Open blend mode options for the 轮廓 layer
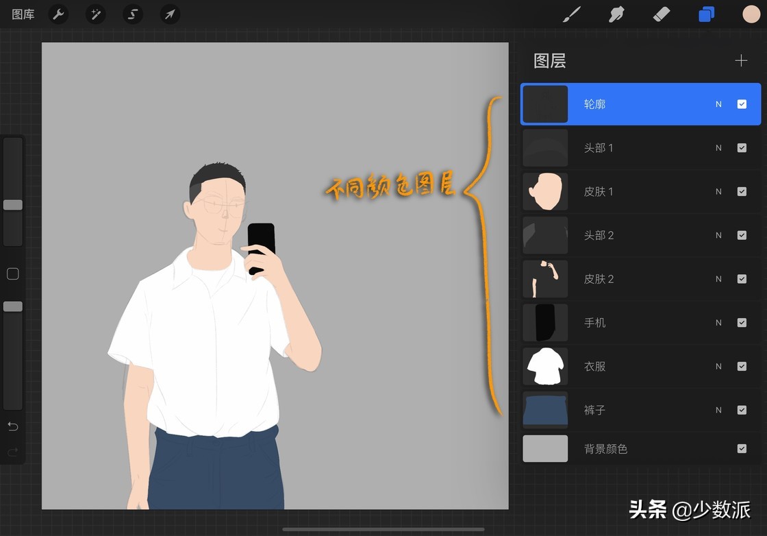The height and width of the screenshot is (536, 767). (718, 103)
